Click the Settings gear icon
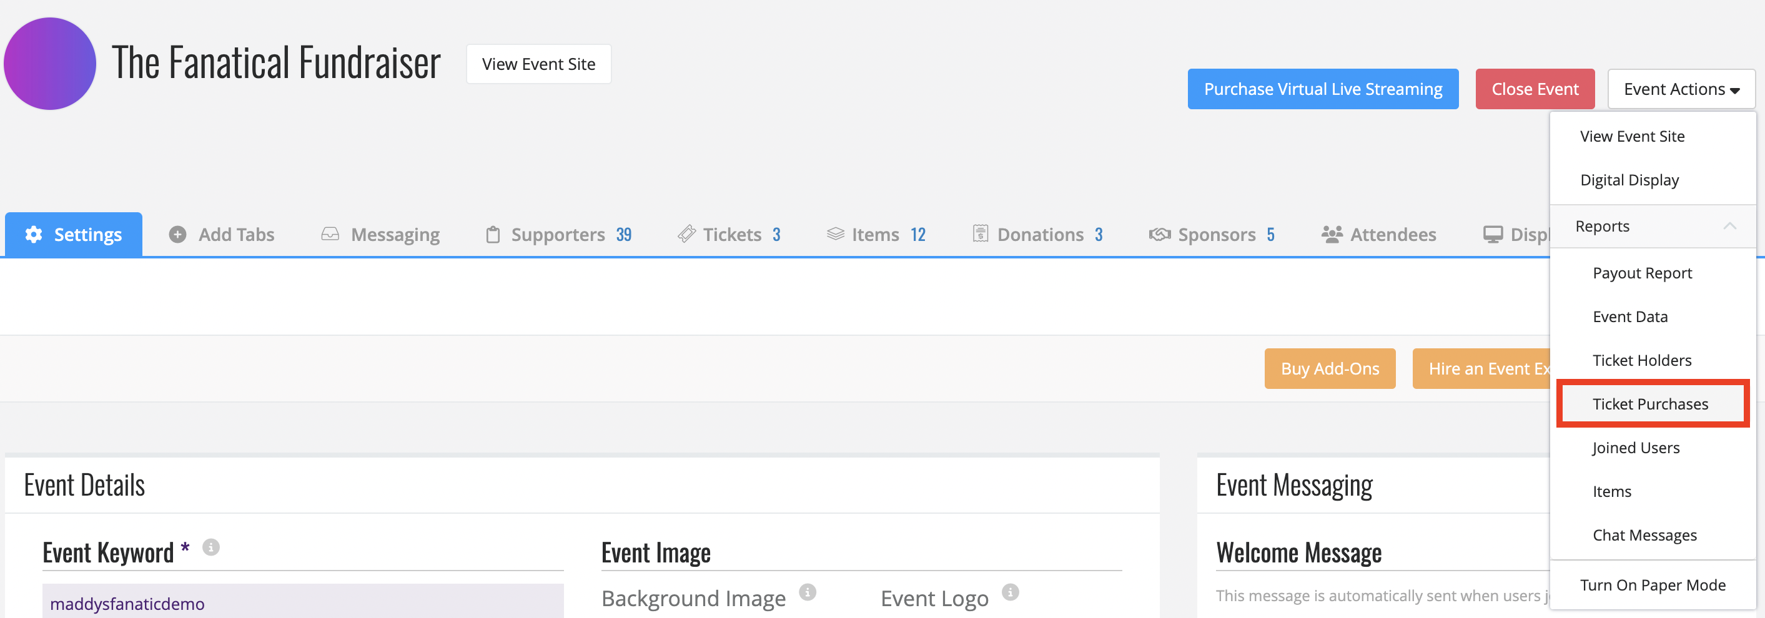1765x618 pixels. pyautogui.click(x=34, y=234)
